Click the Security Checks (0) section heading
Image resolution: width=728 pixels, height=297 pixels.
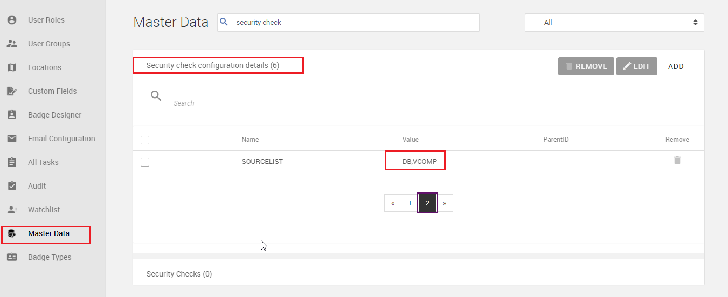pos(179,274)
